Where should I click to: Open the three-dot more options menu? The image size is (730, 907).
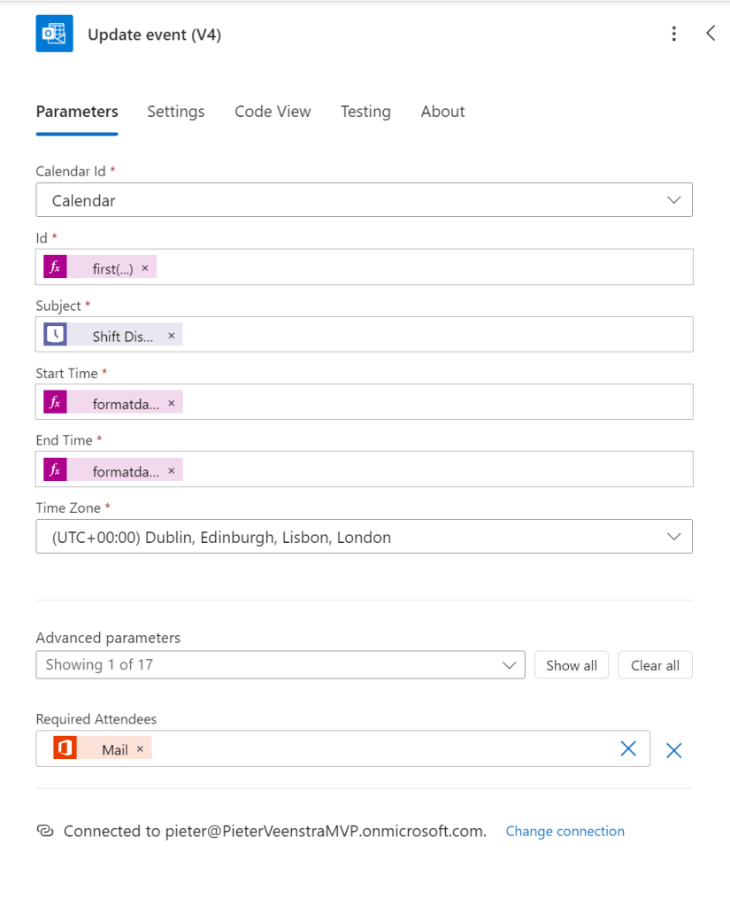[673, 35]
